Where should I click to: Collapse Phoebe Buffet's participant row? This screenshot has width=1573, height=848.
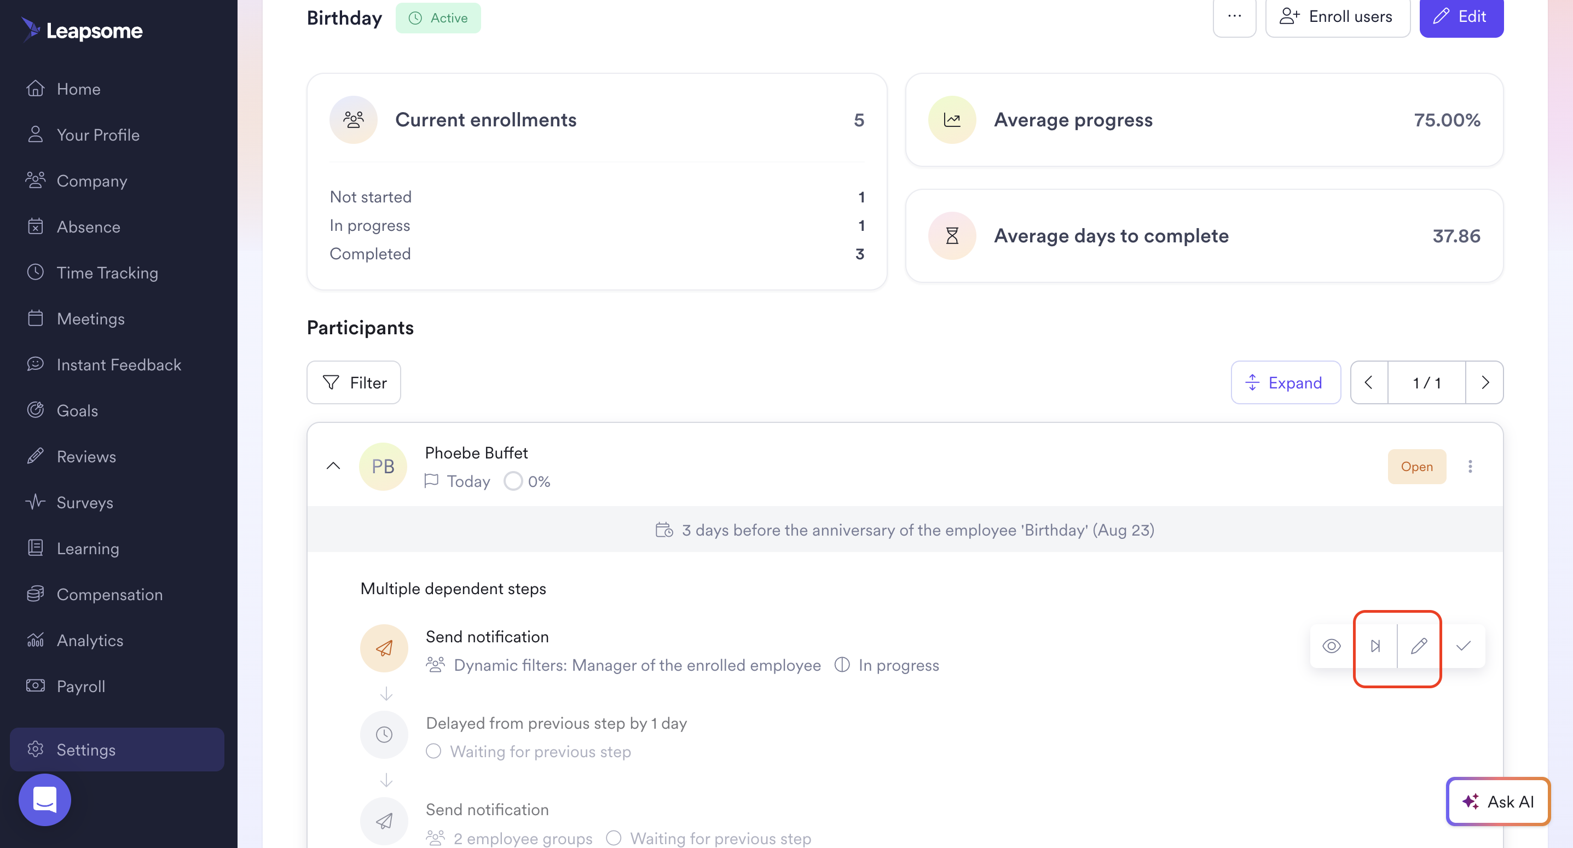(x=333, y=466)
